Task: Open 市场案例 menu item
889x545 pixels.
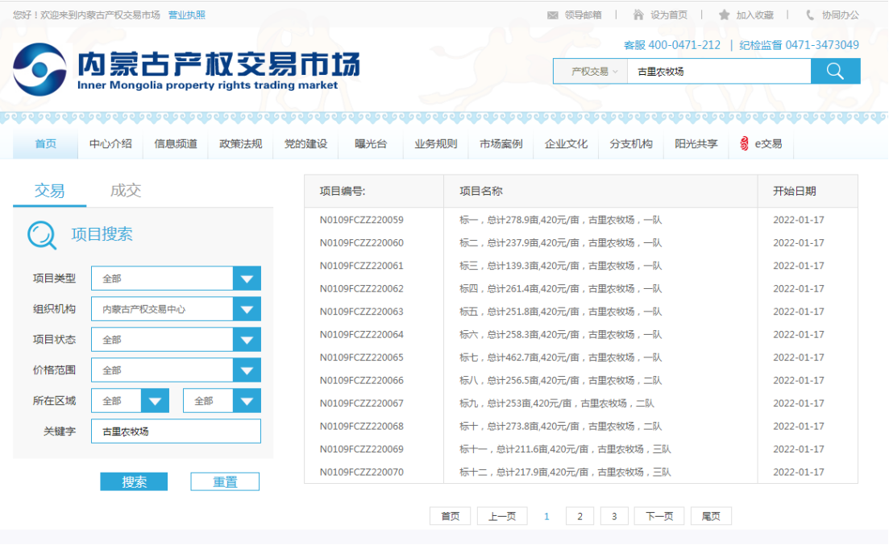Action: coord(501,144)
